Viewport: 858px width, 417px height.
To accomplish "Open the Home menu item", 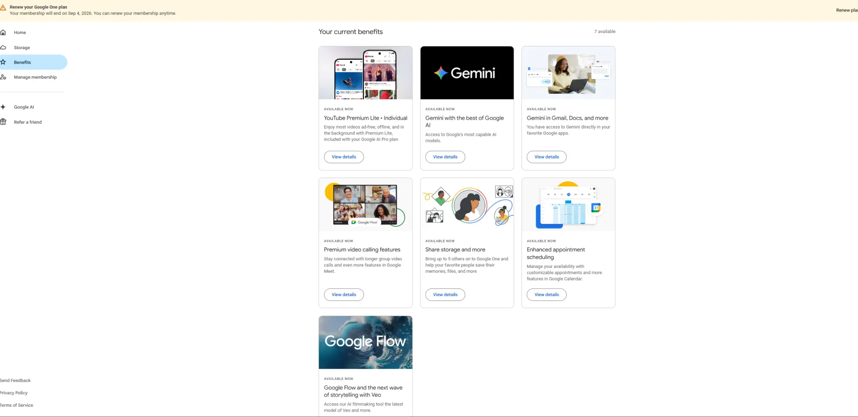I will coord(20,33).
